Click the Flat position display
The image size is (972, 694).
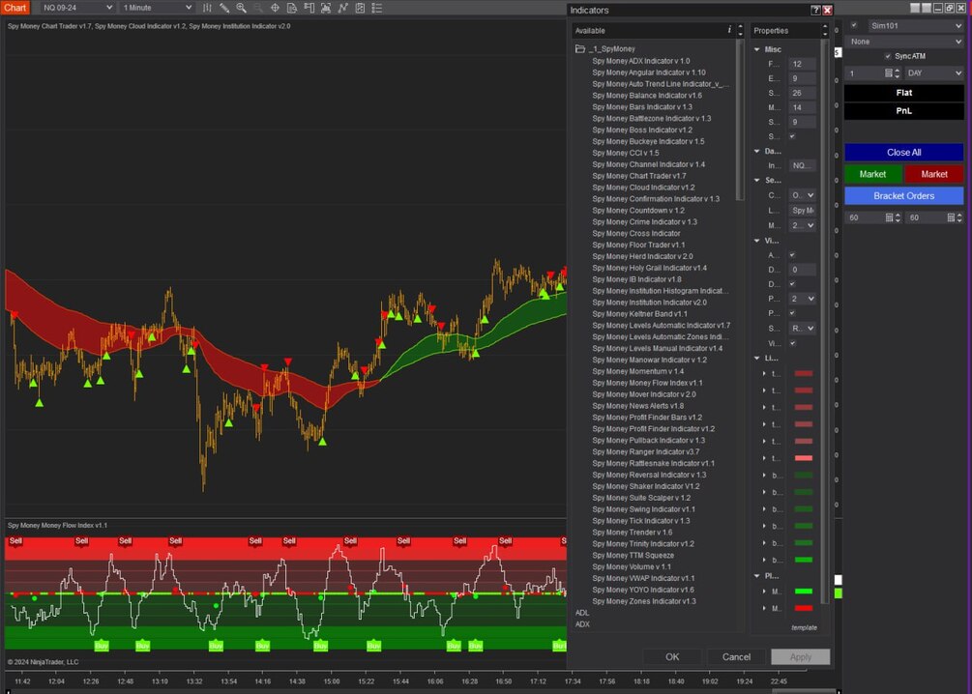pyautogui.click(x=903, y=93)
